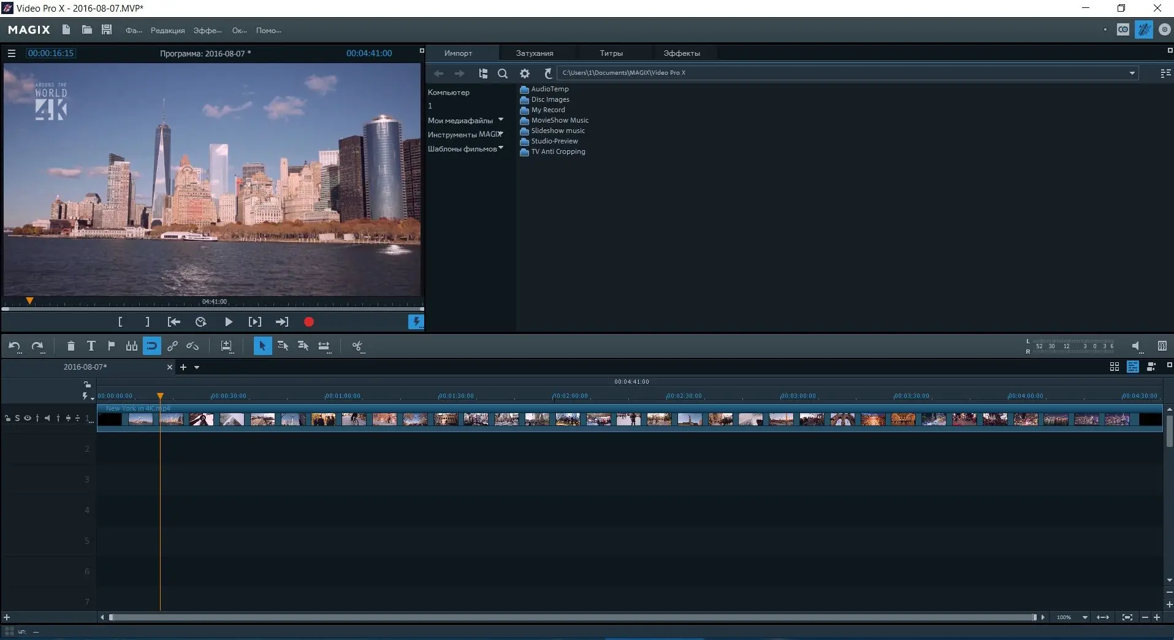Image resolution: width=1174 pixels, height=640 pixels.
Task: Select the text title tool
Action: [90, 346]
